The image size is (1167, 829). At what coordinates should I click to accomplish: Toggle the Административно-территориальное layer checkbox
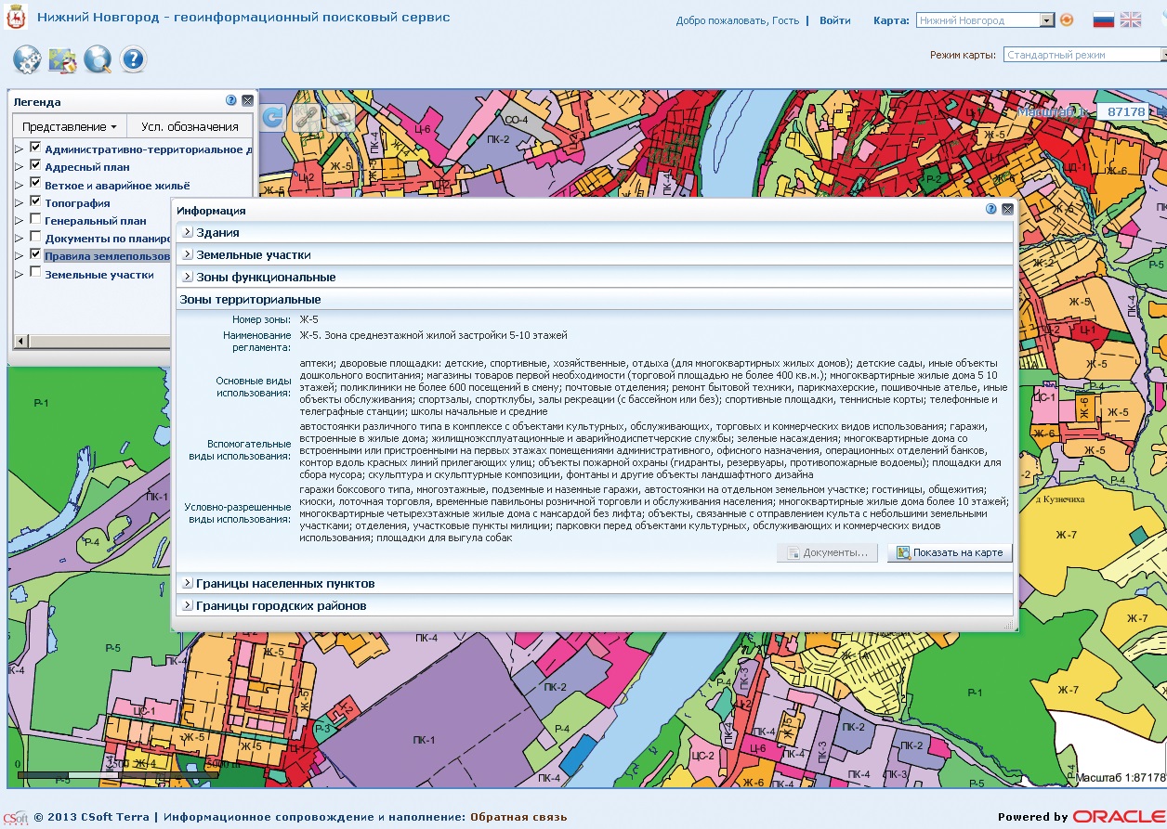tap(35, 149)
